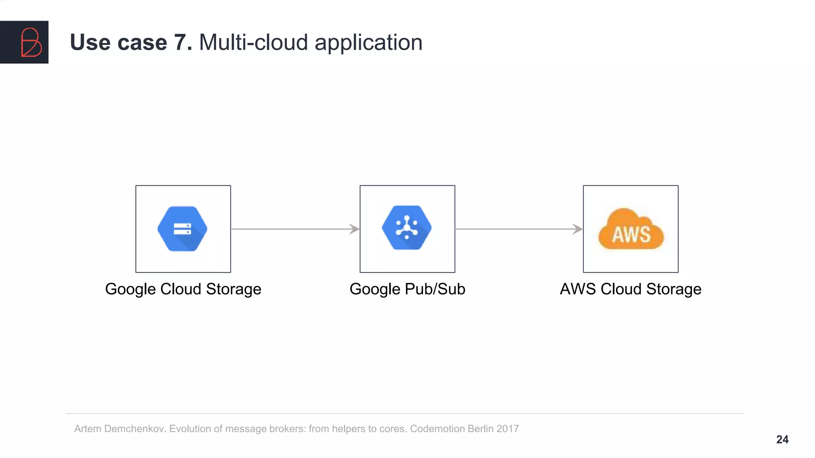Click the connector line between Pub/Sub and AWS

click(x=513, y=229)
